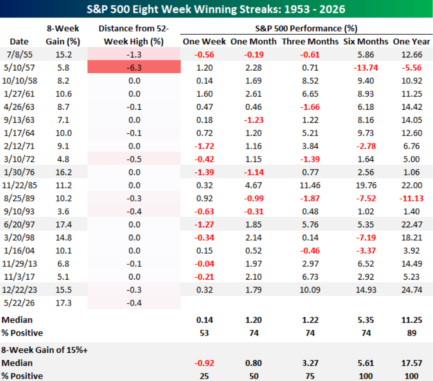Click the '-7.52' six months value
This screenshot has width=433, height=381.
point(366,199)
